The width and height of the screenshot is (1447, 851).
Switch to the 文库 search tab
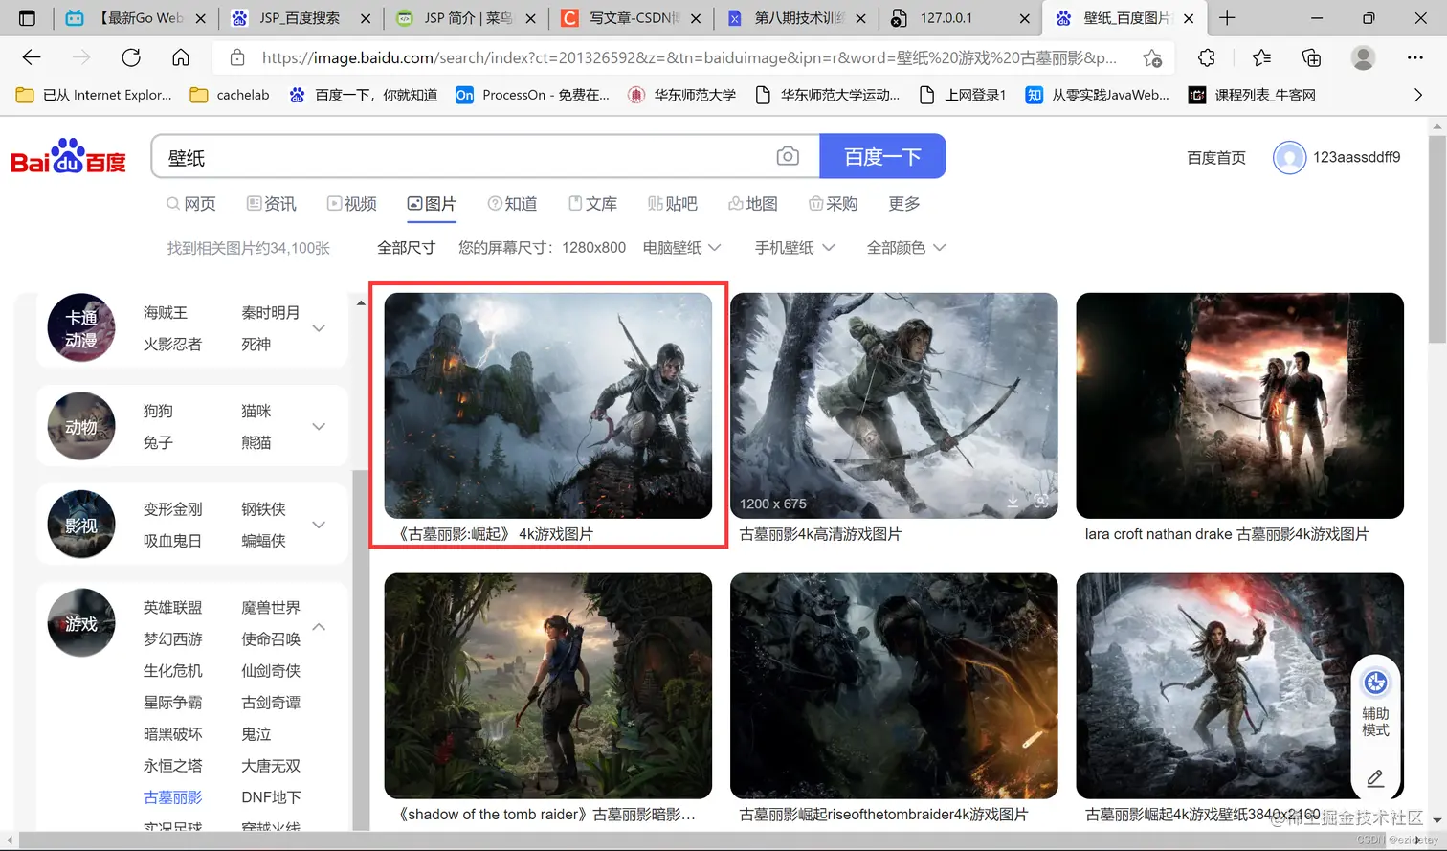coord(593,204)
